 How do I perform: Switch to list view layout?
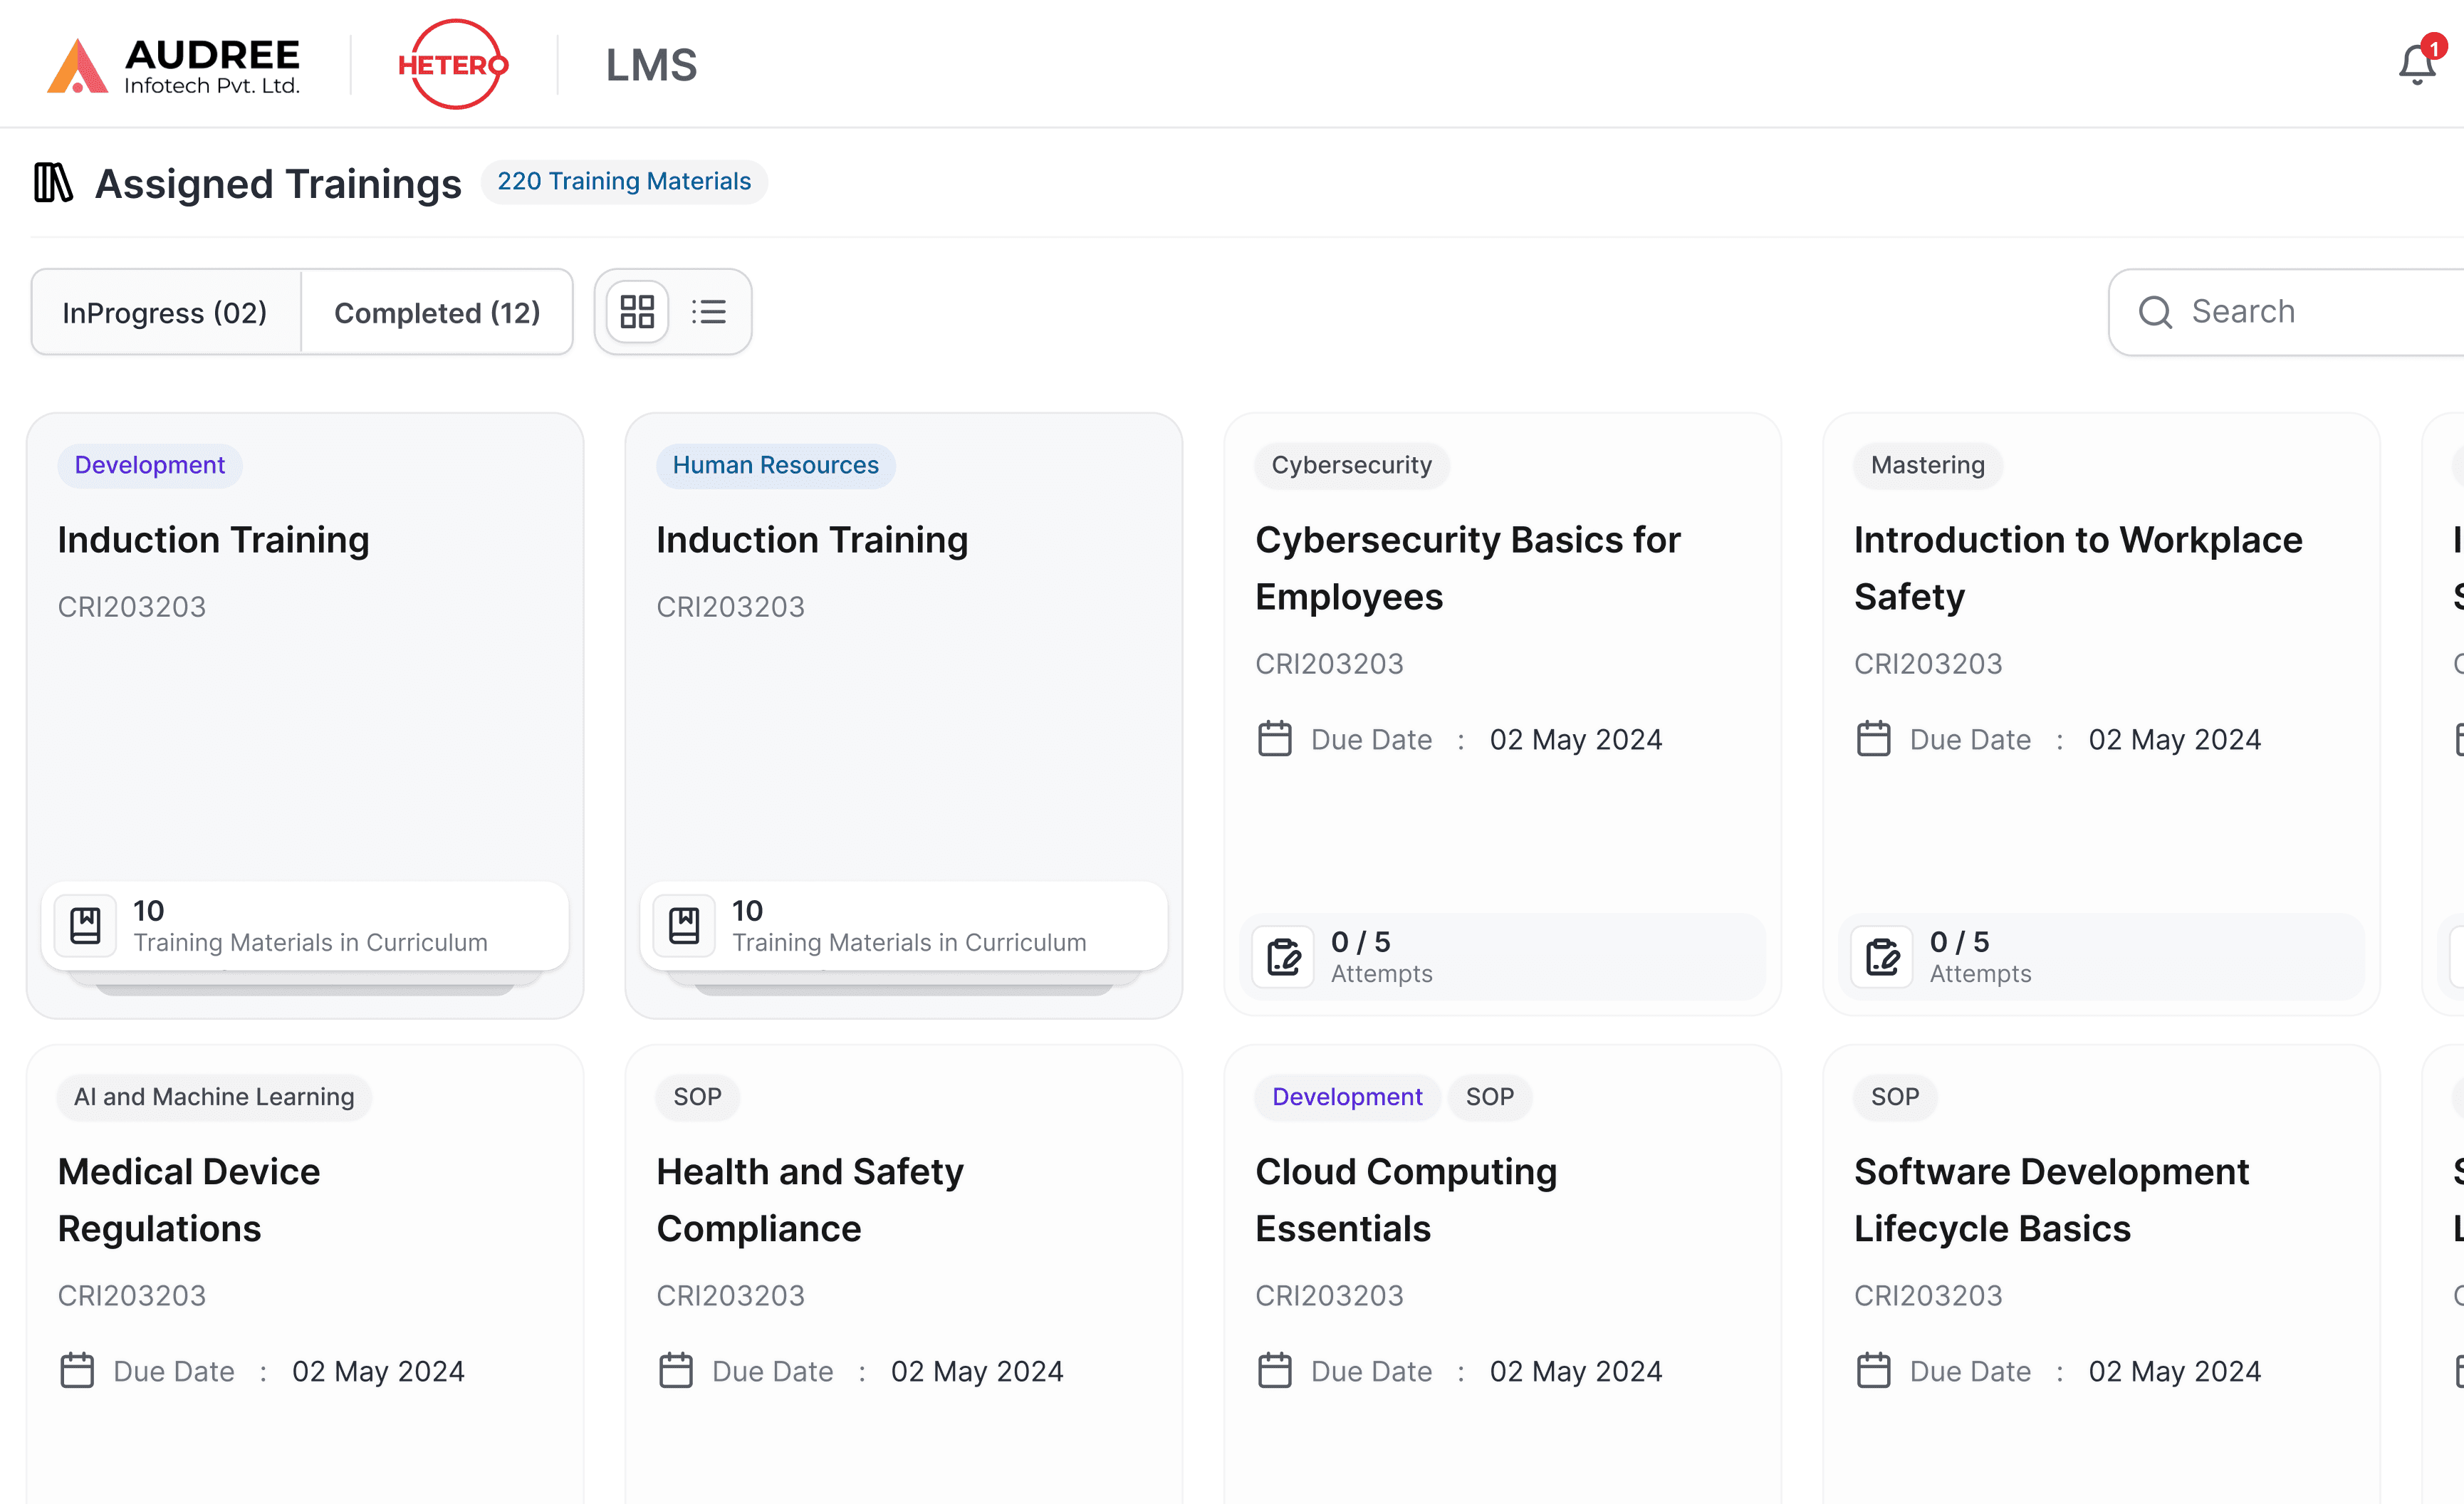[709, 311]
